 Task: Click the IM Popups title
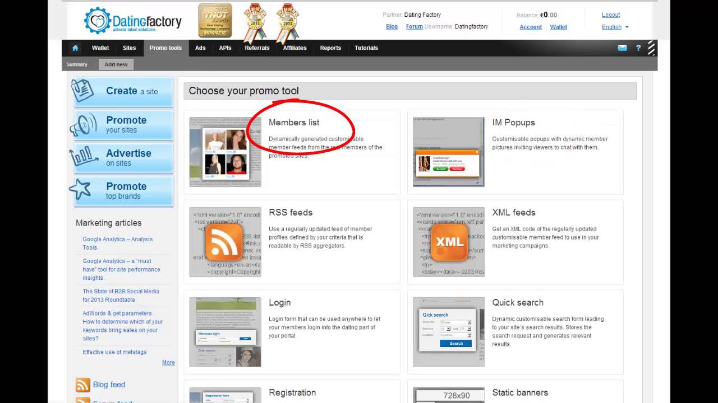click(x=514, y=123)
